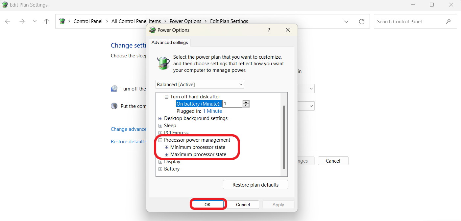
Task: Increase On battery minutes with up spinner
Action: tap(246, 102)
